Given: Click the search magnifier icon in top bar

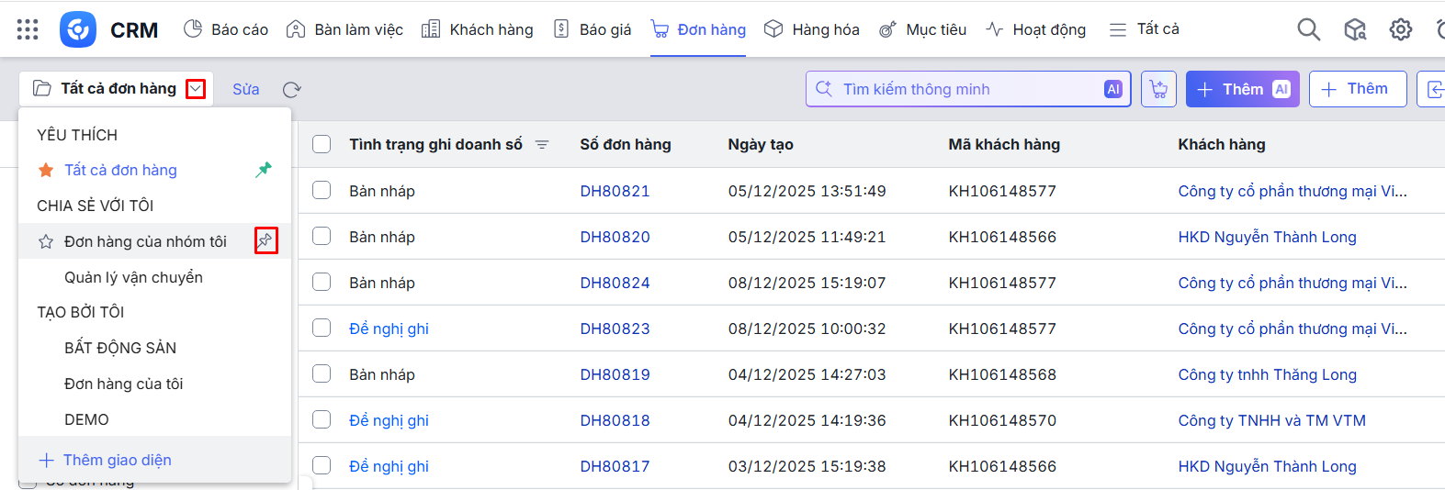Looking at the screenshot, I should 1308,29.
